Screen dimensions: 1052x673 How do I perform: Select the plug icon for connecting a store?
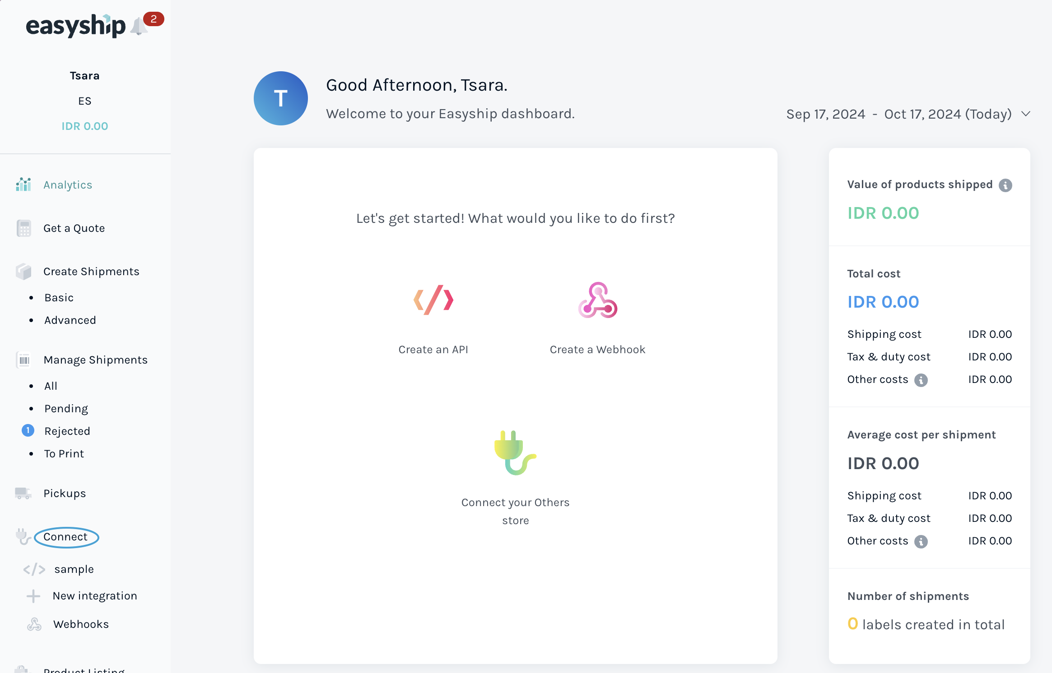[515, 453]
